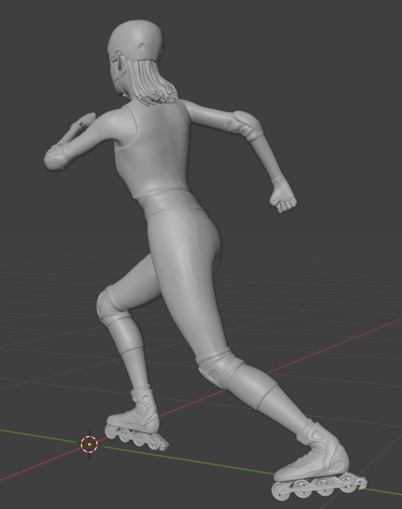Select the rear skate's wheel frame
The width and height of the screenshot is (402, 509).
click(x=320, y=486)
